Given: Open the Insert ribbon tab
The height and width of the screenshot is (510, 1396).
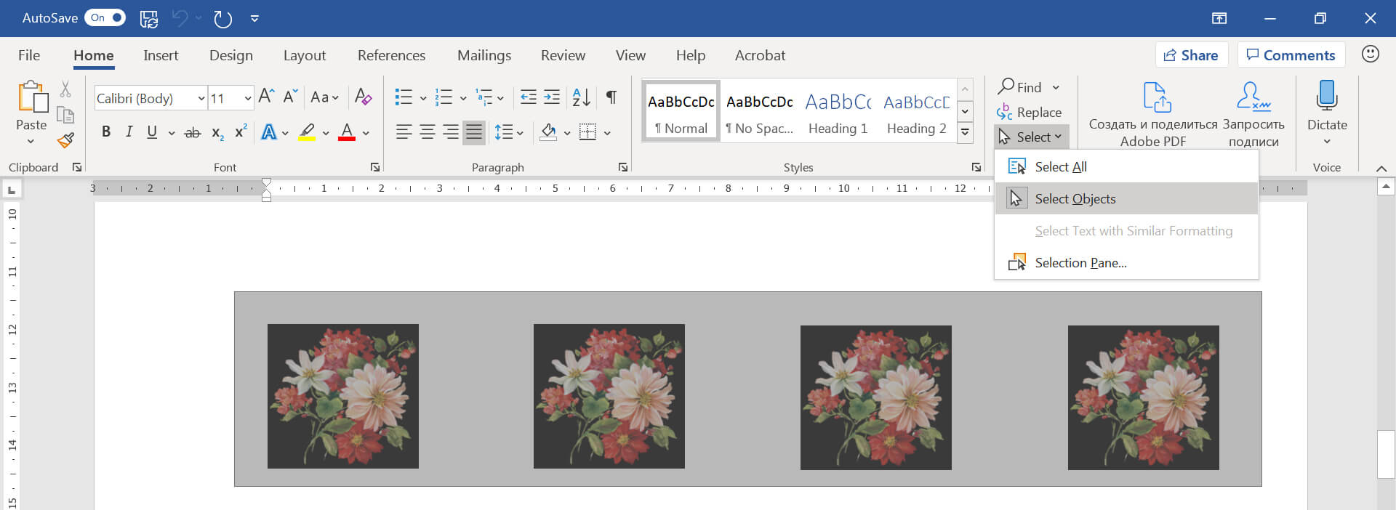Looking at the screenshot, I should pos(161,55).
